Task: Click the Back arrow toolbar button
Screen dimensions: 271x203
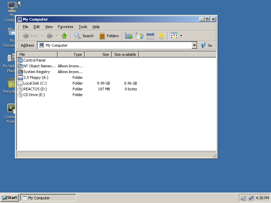Action: pos(30,36)
